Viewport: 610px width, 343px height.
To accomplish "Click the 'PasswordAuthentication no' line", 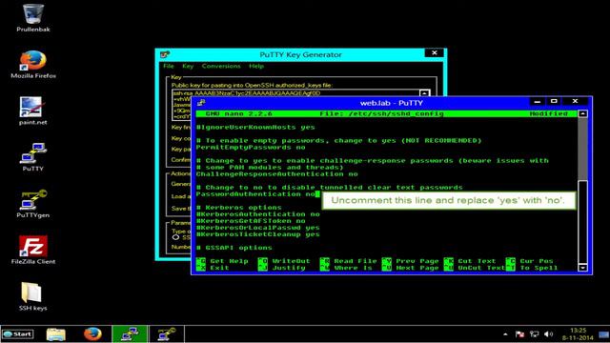I will point(256,194).
